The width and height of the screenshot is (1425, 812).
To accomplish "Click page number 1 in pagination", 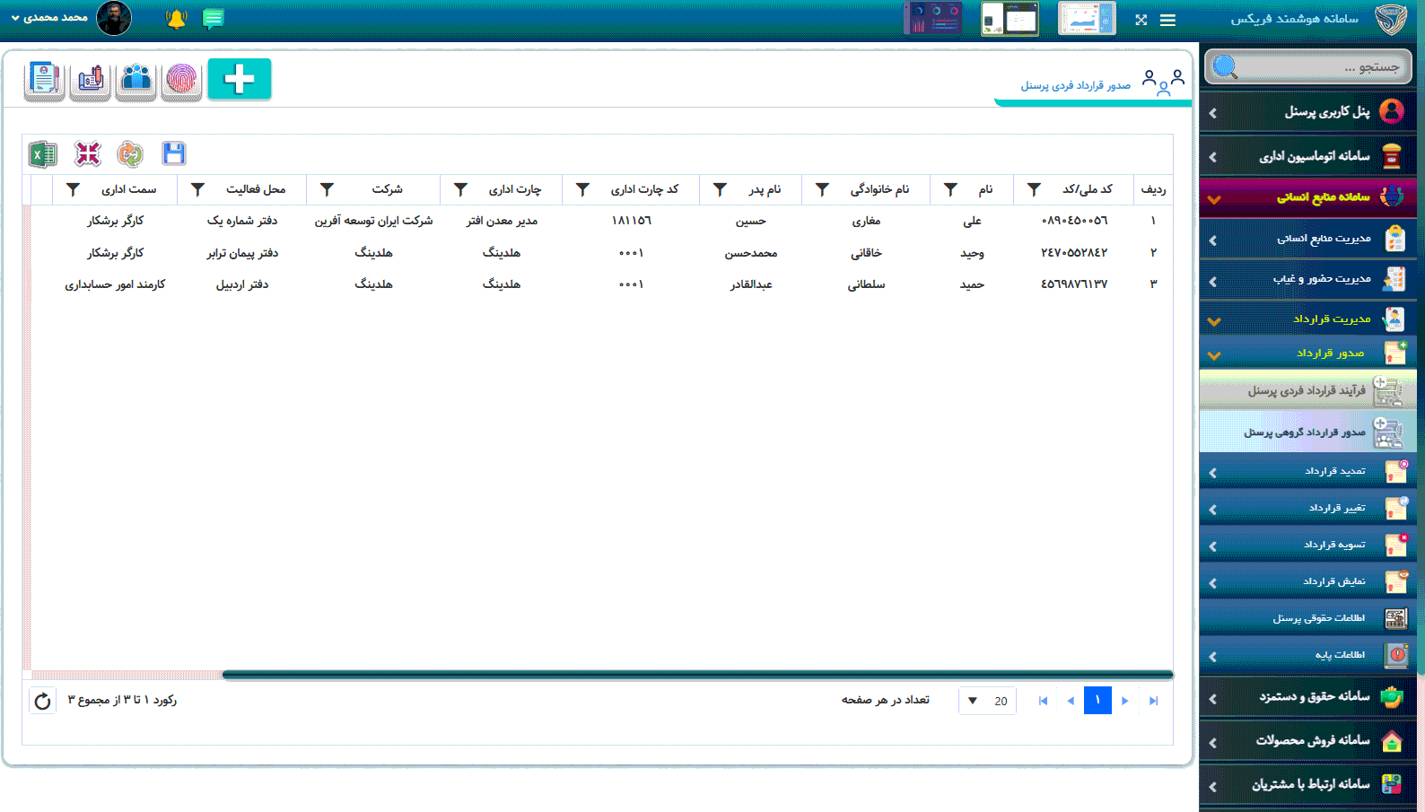I will [x=1097, y=701].
